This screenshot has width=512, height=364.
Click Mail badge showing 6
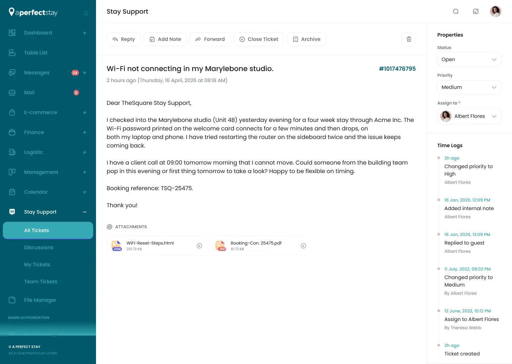[x=76, y=92]
